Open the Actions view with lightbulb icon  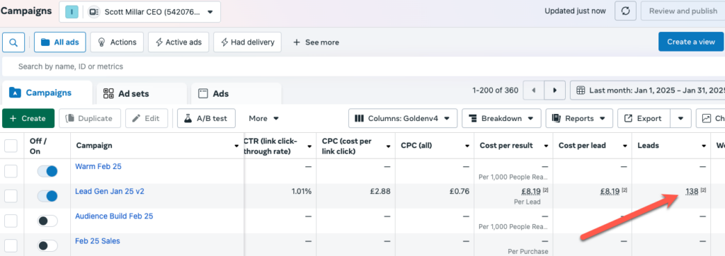pos(117,42)
